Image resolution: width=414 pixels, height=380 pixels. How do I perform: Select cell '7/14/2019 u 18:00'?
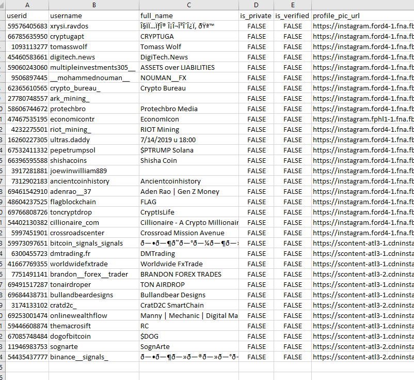pos(189,140)
